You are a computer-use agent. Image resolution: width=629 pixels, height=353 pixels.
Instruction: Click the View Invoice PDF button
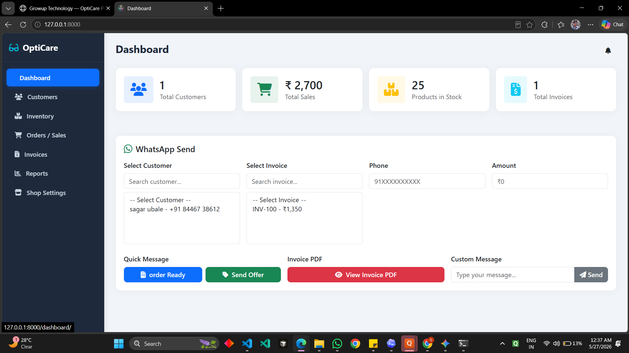pyautogui.click(x=366, y=275)
